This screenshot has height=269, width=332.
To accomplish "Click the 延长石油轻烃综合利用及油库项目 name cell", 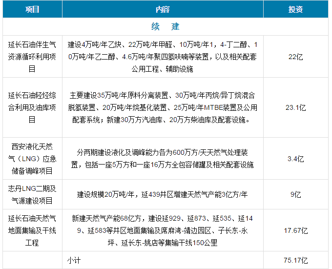I will [32, 107].
